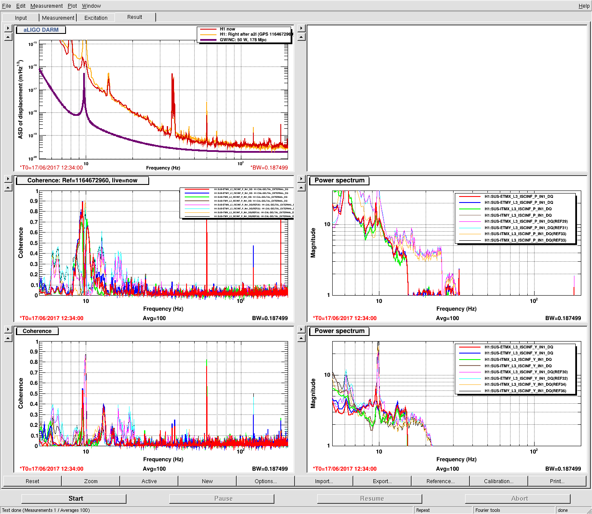
Task: Switch to the Measurement tab
Action: pos(58,18)
